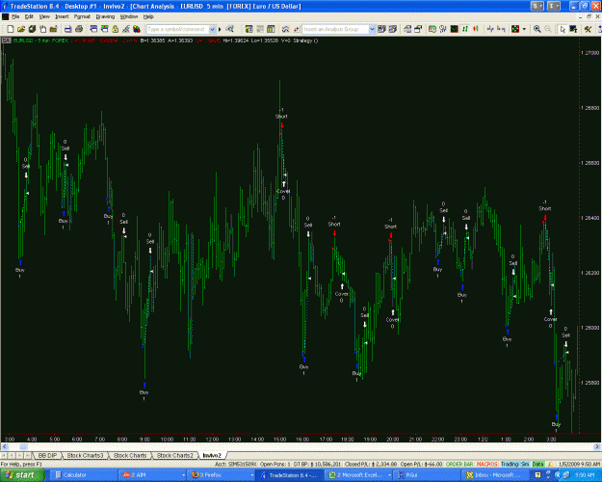
Task: Click the chart scrollbar left arrow
Action: tap(4, 446)
